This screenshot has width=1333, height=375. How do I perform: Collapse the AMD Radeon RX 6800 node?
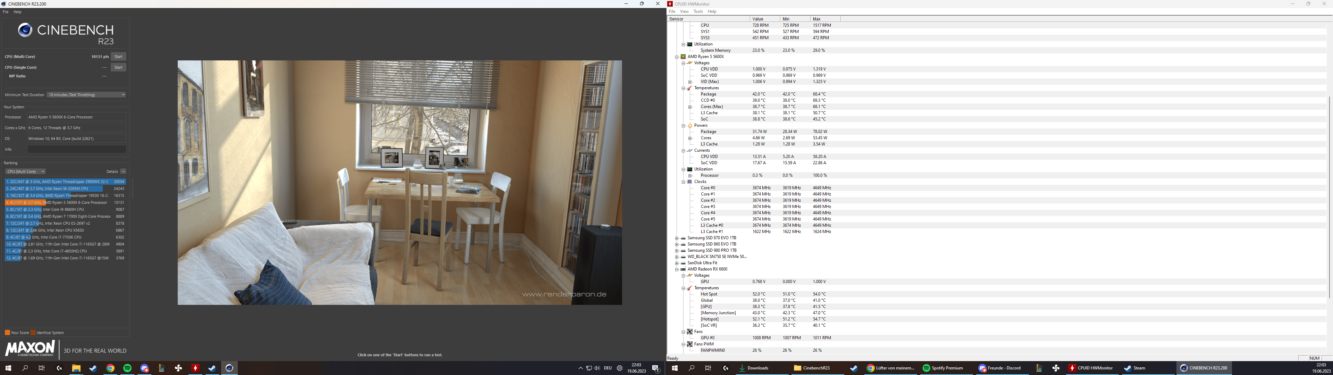coord(677,269)
